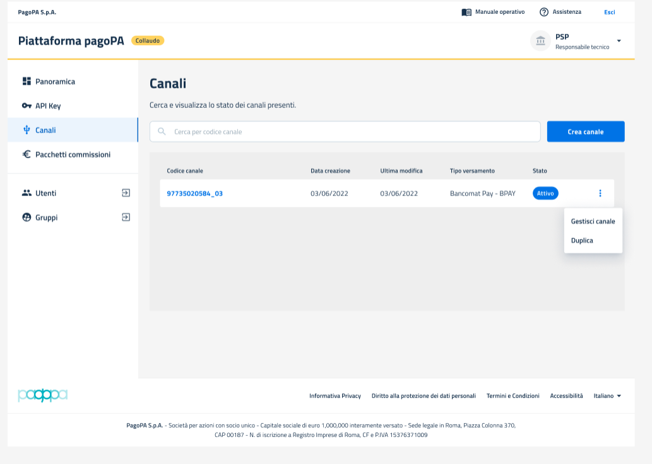The width and height of the screenshot is (652, 464).
Task: Click the Panoramica dashboard icon
Action: [x=27, y=81]
